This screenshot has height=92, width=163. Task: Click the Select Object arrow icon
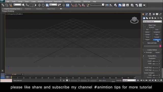pos(23,5)
